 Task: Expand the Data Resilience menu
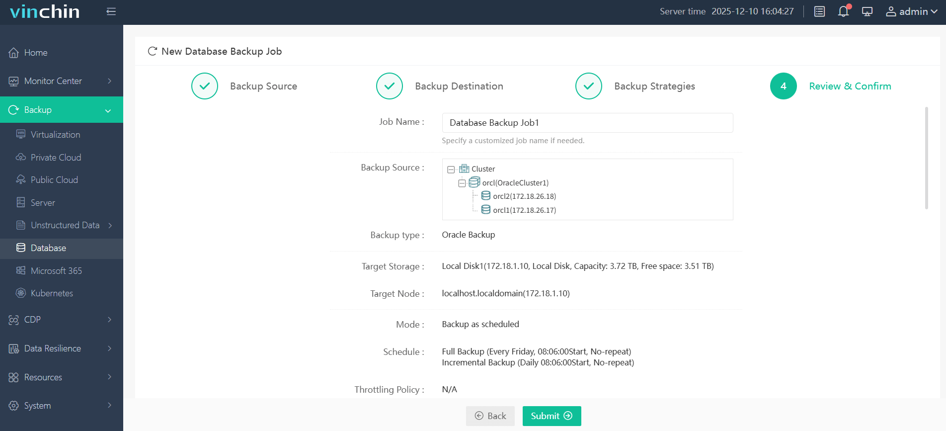point(62,348)
